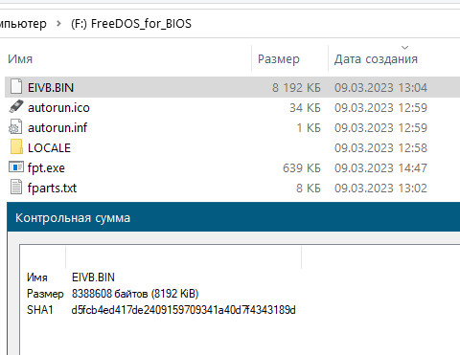Select the EIVB.BIN file icon
460x355 pixels.
[16, 87]
